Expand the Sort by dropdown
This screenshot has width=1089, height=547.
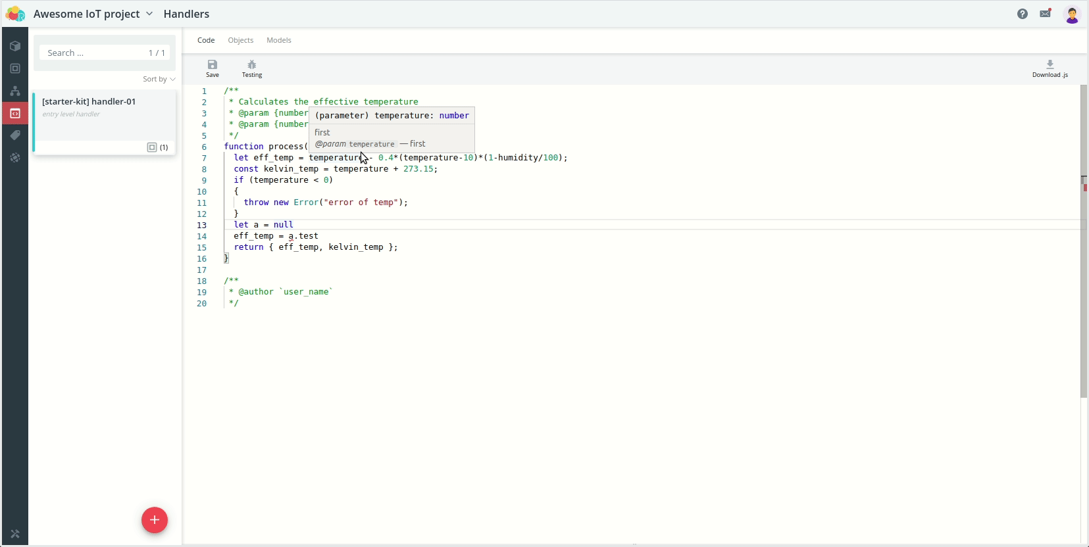pyautogui.click(x=159, y=79)
